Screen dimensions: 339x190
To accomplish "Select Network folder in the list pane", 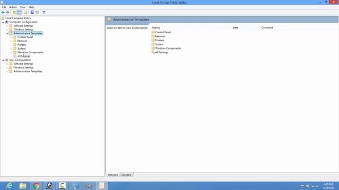I will tap(160, 36).
